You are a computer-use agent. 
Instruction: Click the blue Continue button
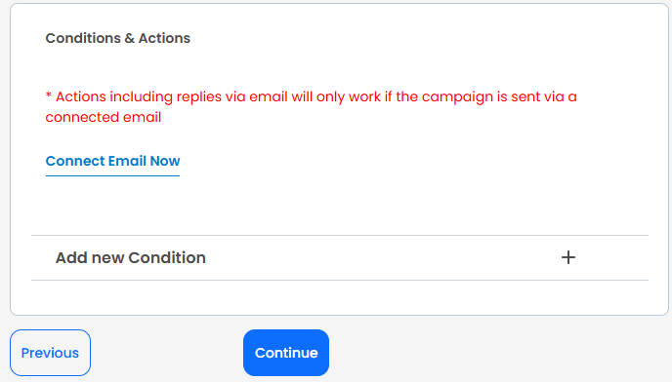coord(286,353)
